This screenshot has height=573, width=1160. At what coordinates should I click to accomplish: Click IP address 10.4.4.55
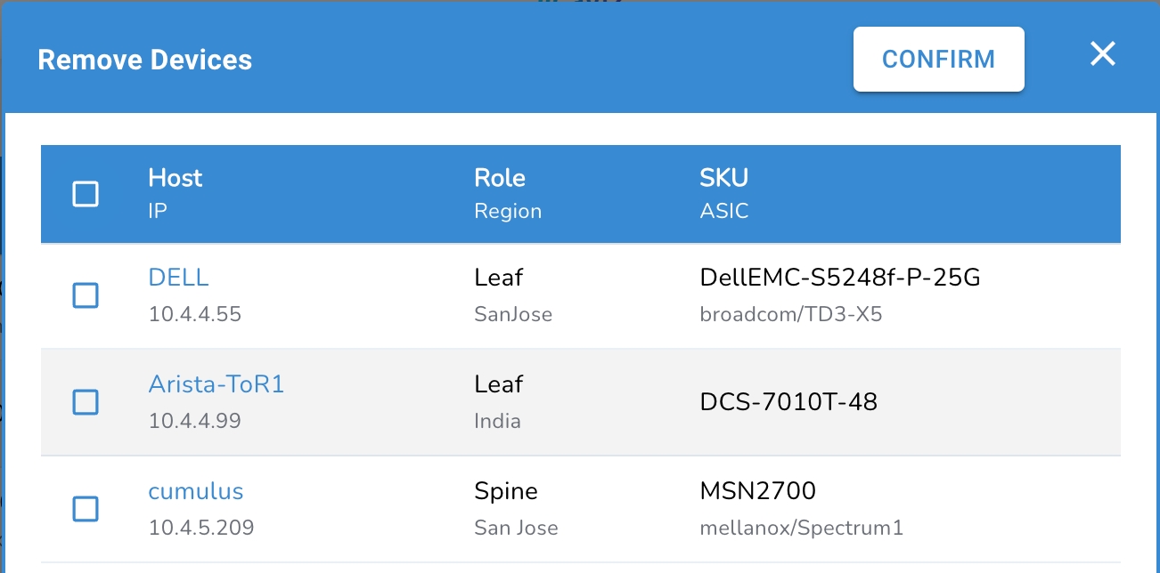pos(194,314)
